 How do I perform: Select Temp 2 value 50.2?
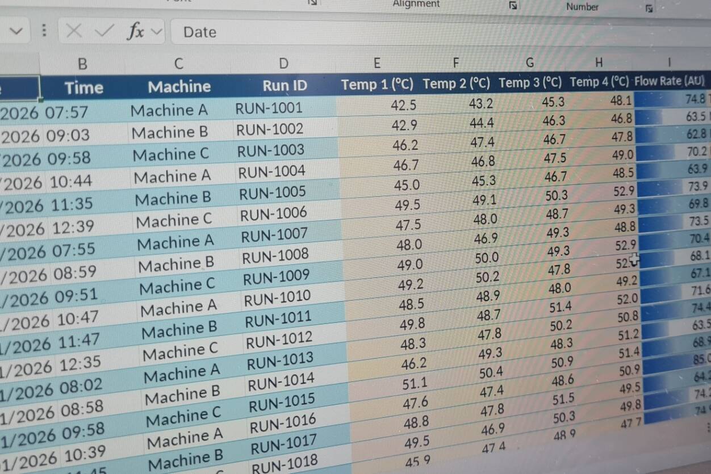487,277
